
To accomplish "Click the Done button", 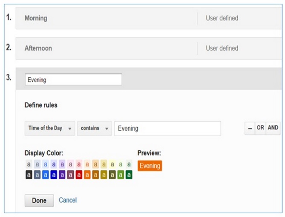I will tap(39, 200).
